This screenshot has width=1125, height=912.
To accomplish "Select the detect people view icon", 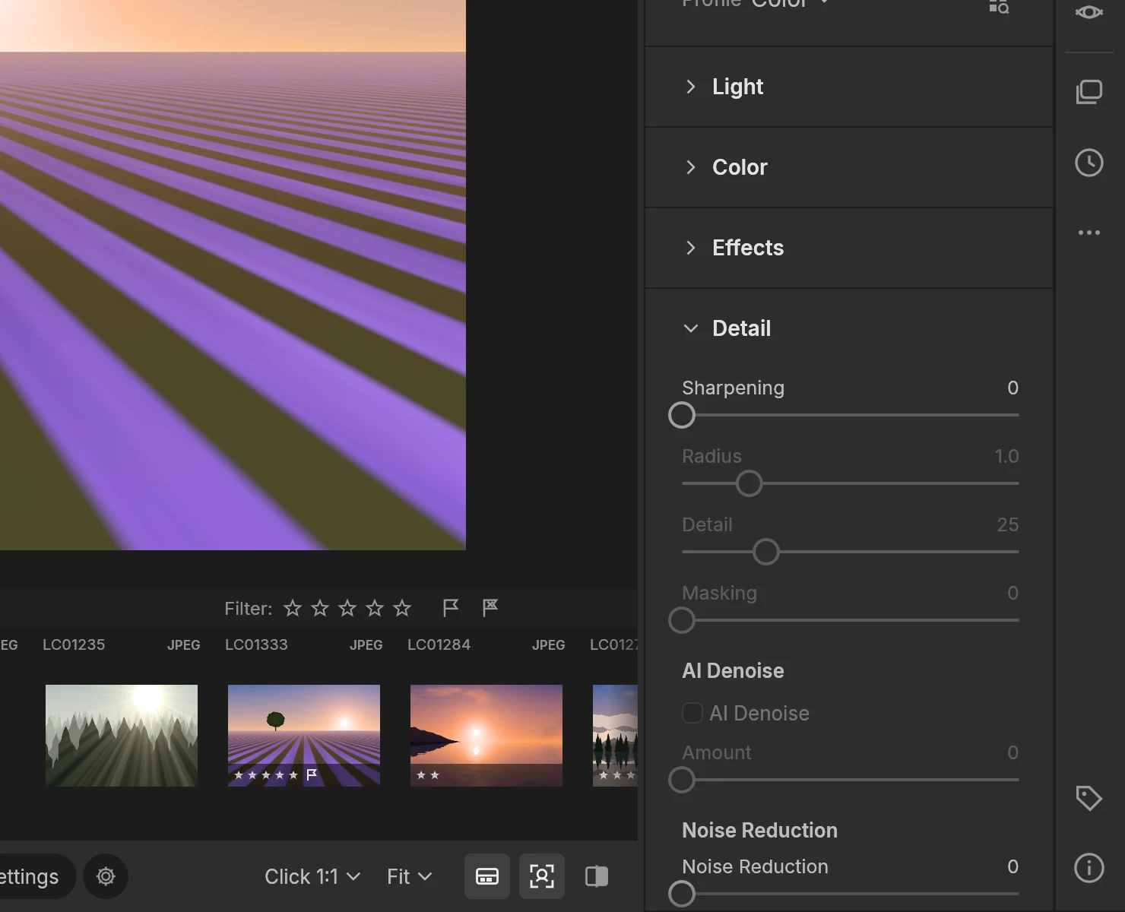I will point(542,876).
